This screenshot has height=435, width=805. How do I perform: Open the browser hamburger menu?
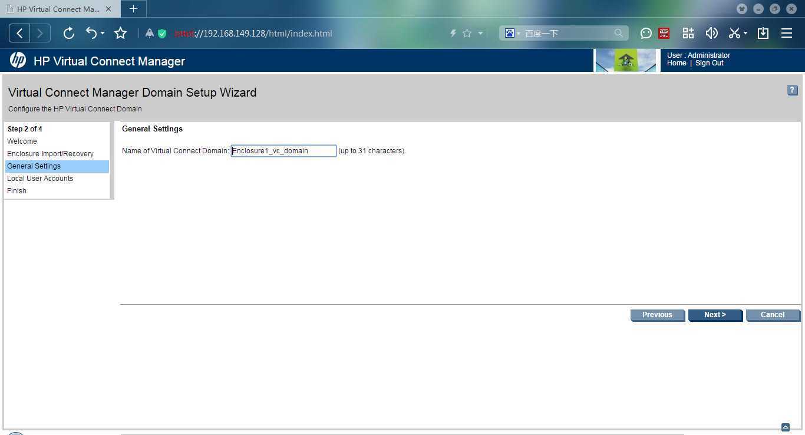click(x=787, y=33)
